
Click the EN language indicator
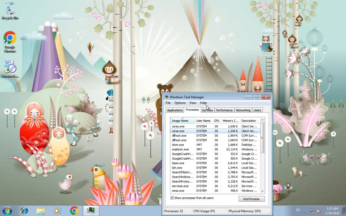(298, 210)
